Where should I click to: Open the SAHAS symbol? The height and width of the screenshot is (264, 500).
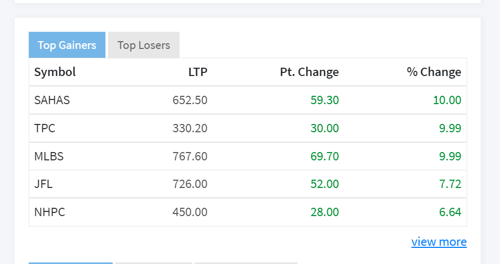click(52, 100)
